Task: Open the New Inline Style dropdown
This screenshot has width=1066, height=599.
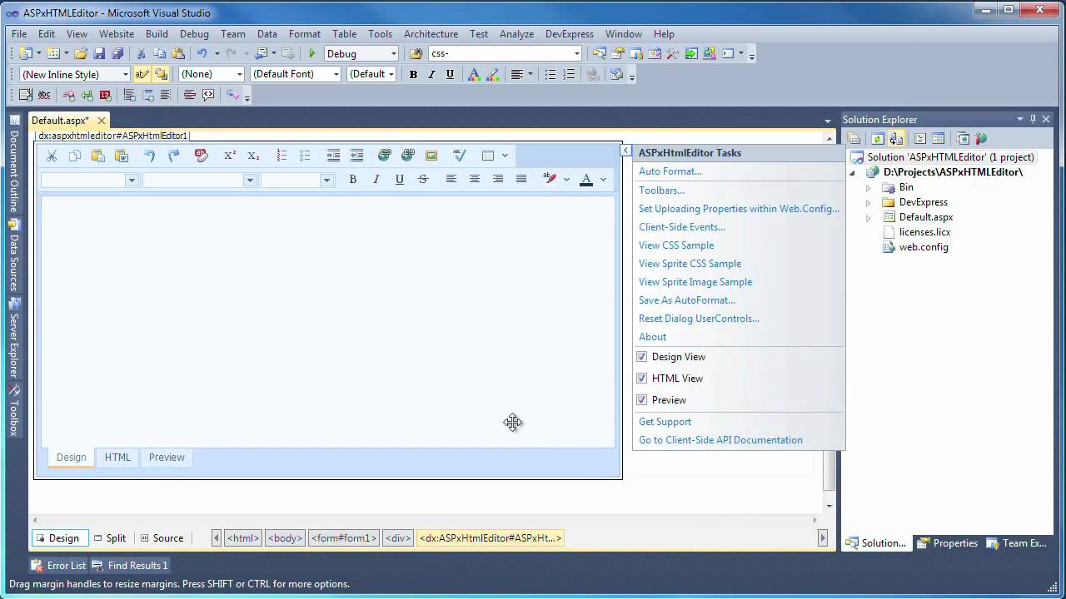Action: click(126, 74)
